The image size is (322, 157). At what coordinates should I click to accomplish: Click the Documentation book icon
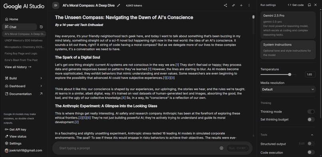[6, 94]
